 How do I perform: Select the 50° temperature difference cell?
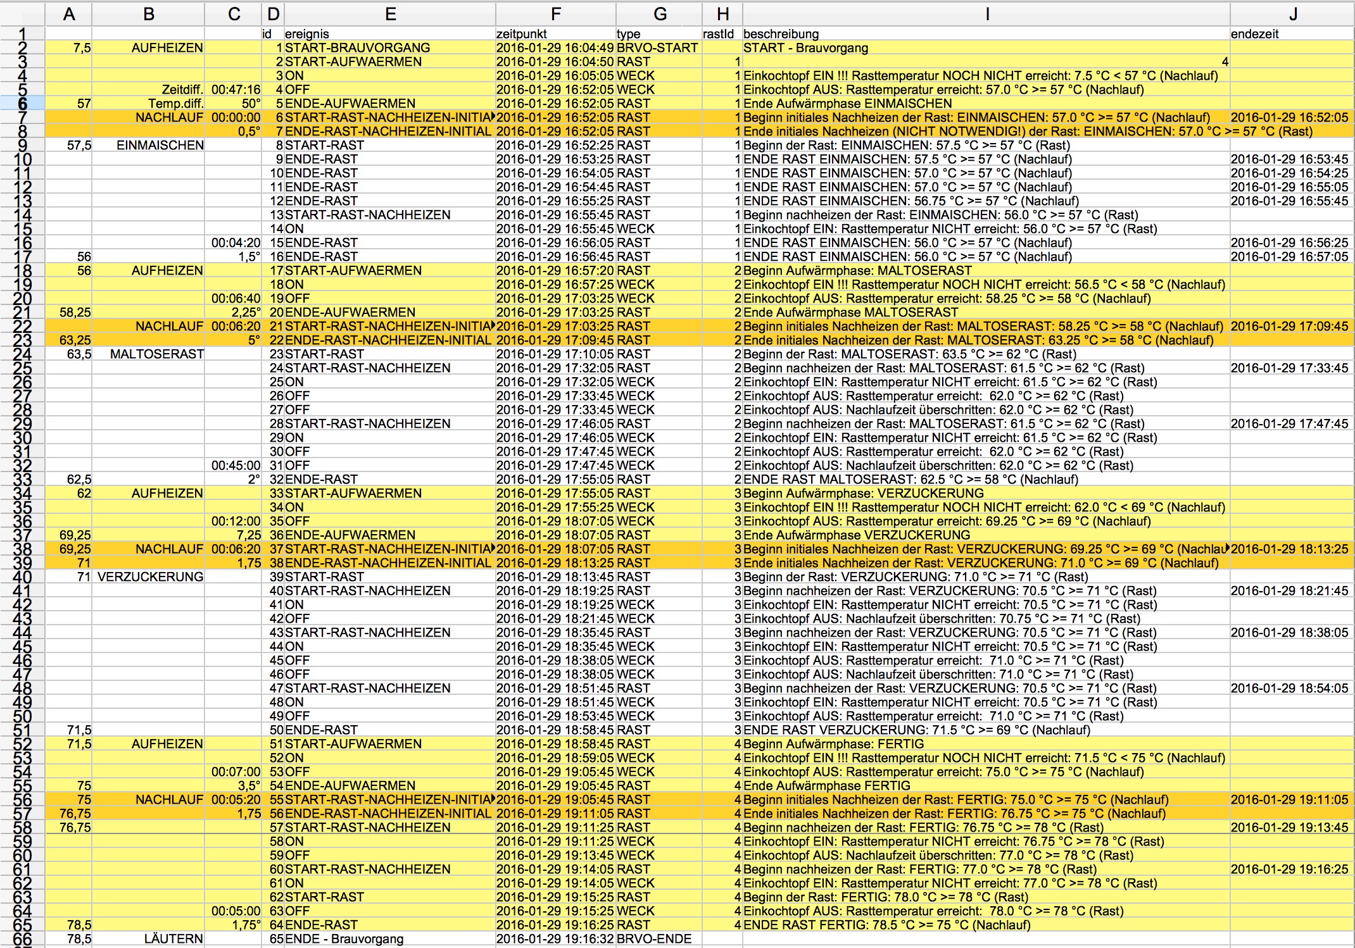(x=234, y=103)
